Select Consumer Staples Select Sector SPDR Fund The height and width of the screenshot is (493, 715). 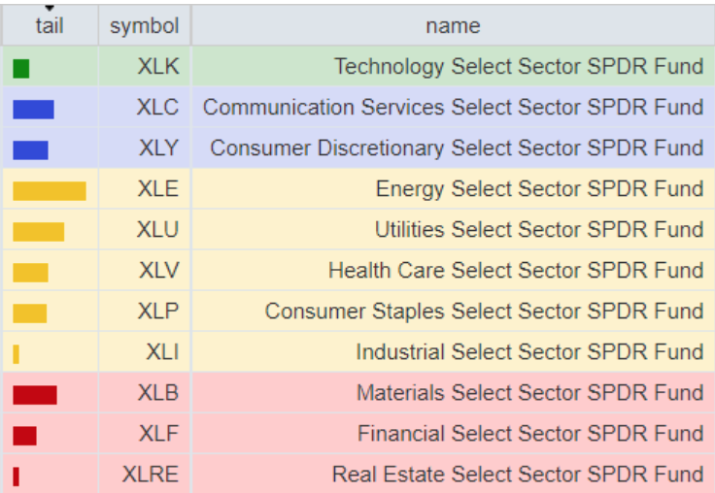click(x=484, y=311)
